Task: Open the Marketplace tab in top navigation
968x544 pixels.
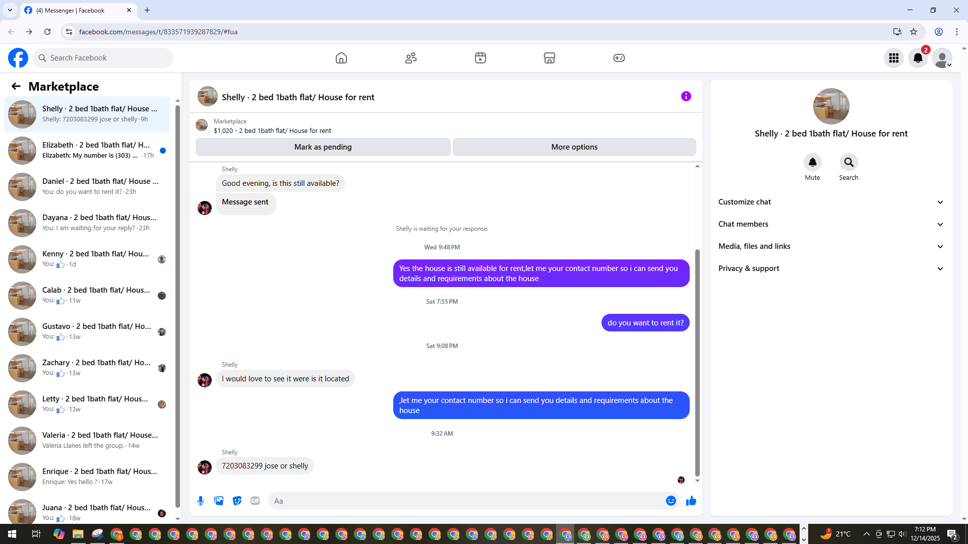Action: (x=550, y=58)
